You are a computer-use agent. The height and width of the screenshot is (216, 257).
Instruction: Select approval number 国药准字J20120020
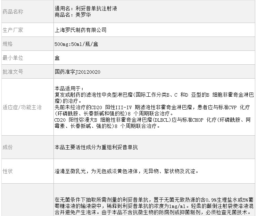point(77,72)
